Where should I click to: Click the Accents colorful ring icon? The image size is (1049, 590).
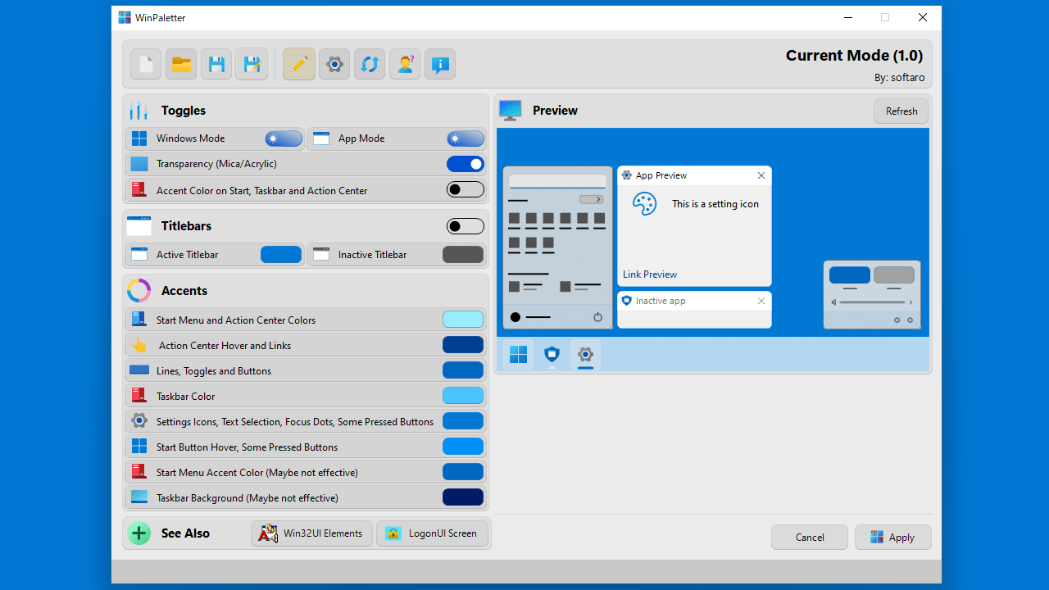[139, 290]
